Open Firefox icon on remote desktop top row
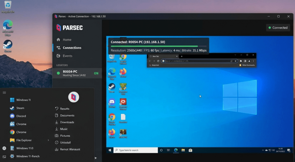 (x=123, y=73)
